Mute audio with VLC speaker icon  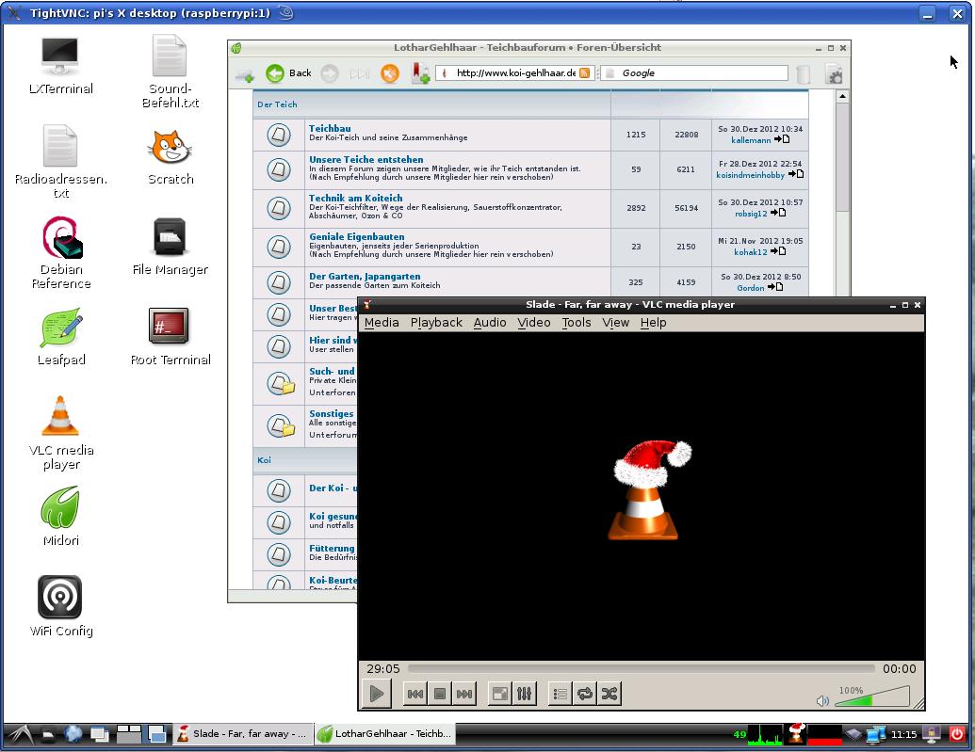point(822,700)
